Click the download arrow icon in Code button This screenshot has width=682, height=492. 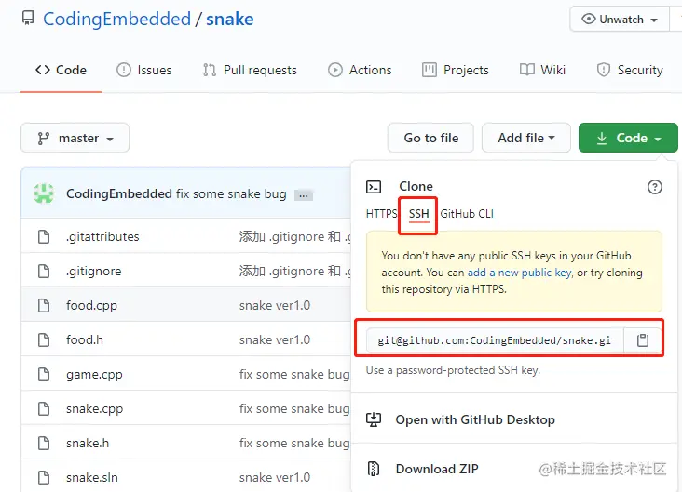pos(602,138)
